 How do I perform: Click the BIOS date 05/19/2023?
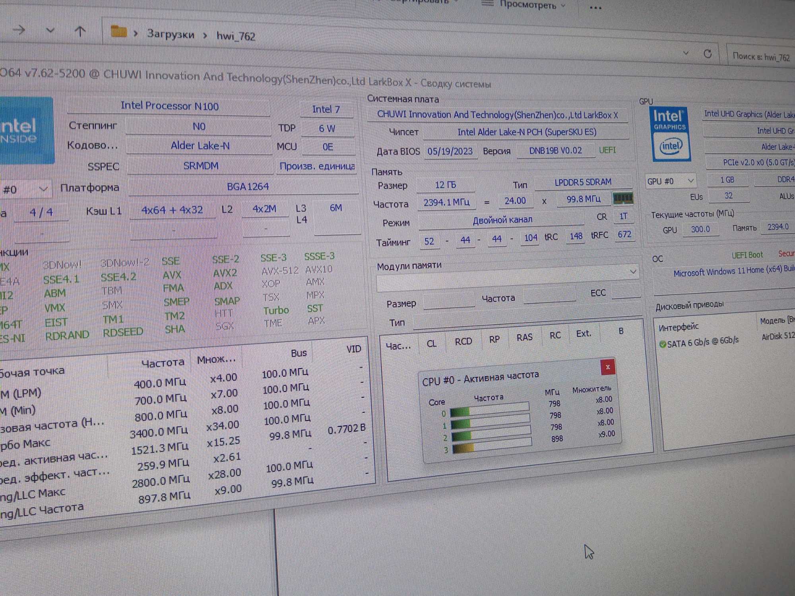[x=450, y=151]
